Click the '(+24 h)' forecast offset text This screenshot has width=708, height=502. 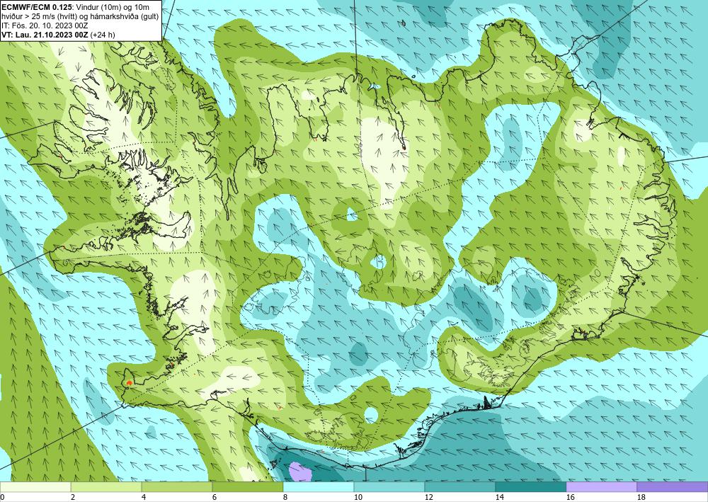point(103,35)
